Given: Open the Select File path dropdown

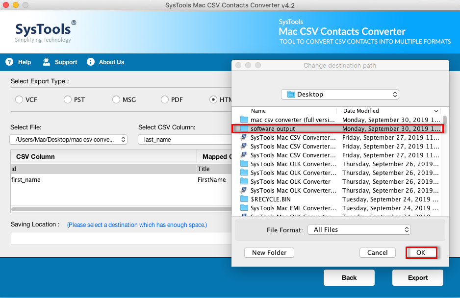Looking at the screenshot, I should (x=68, y=140).
